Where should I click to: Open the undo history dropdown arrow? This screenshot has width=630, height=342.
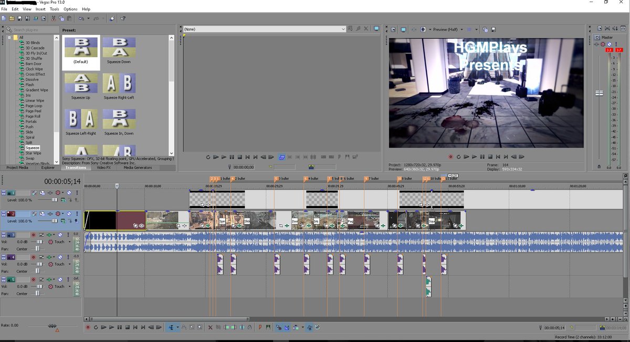click(x=88, y=18)
